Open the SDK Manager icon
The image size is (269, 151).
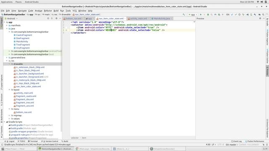click(255, 15)
